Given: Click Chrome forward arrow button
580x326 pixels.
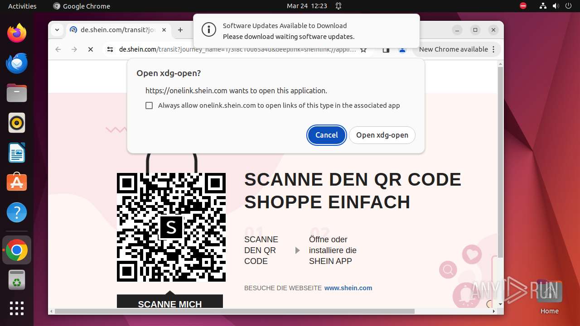Looking at the screenshot, I should tap(74, 49).
